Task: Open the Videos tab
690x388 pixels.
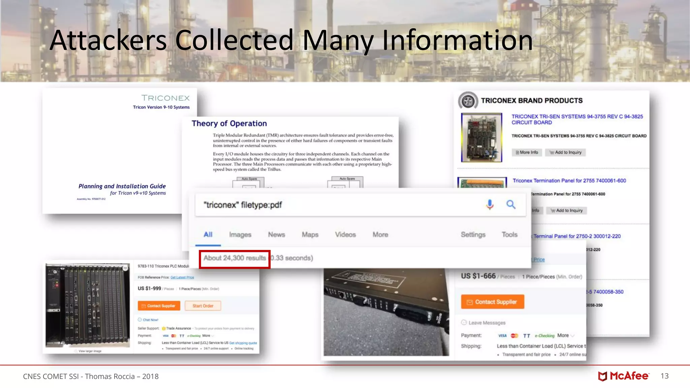Action: point(345,234)
